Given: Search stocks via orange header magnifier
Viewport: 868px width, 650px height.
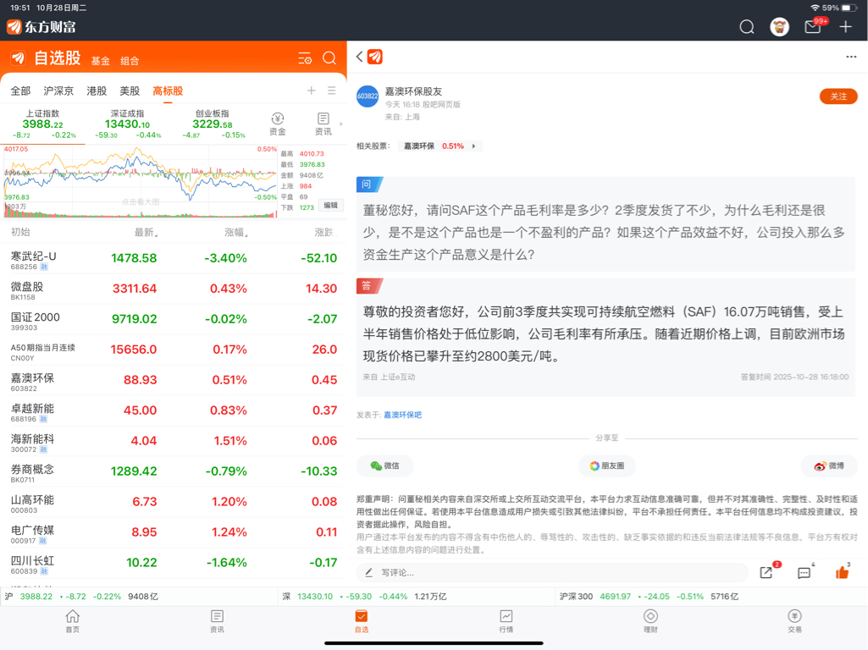Looking at the screenshot, I should [x=329, y=58].
